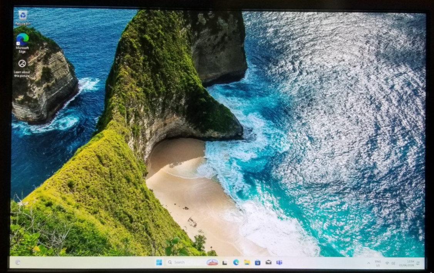This screenshot has width=434, height=273.
Task: Open the Mail app from the taskbar
Action: tap(268, 262)
